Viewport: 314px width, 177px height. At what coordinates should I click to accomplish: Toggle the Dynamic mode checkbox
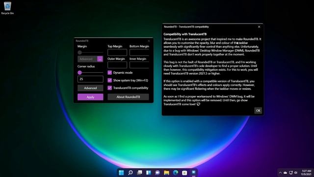[x=109, y=73]
